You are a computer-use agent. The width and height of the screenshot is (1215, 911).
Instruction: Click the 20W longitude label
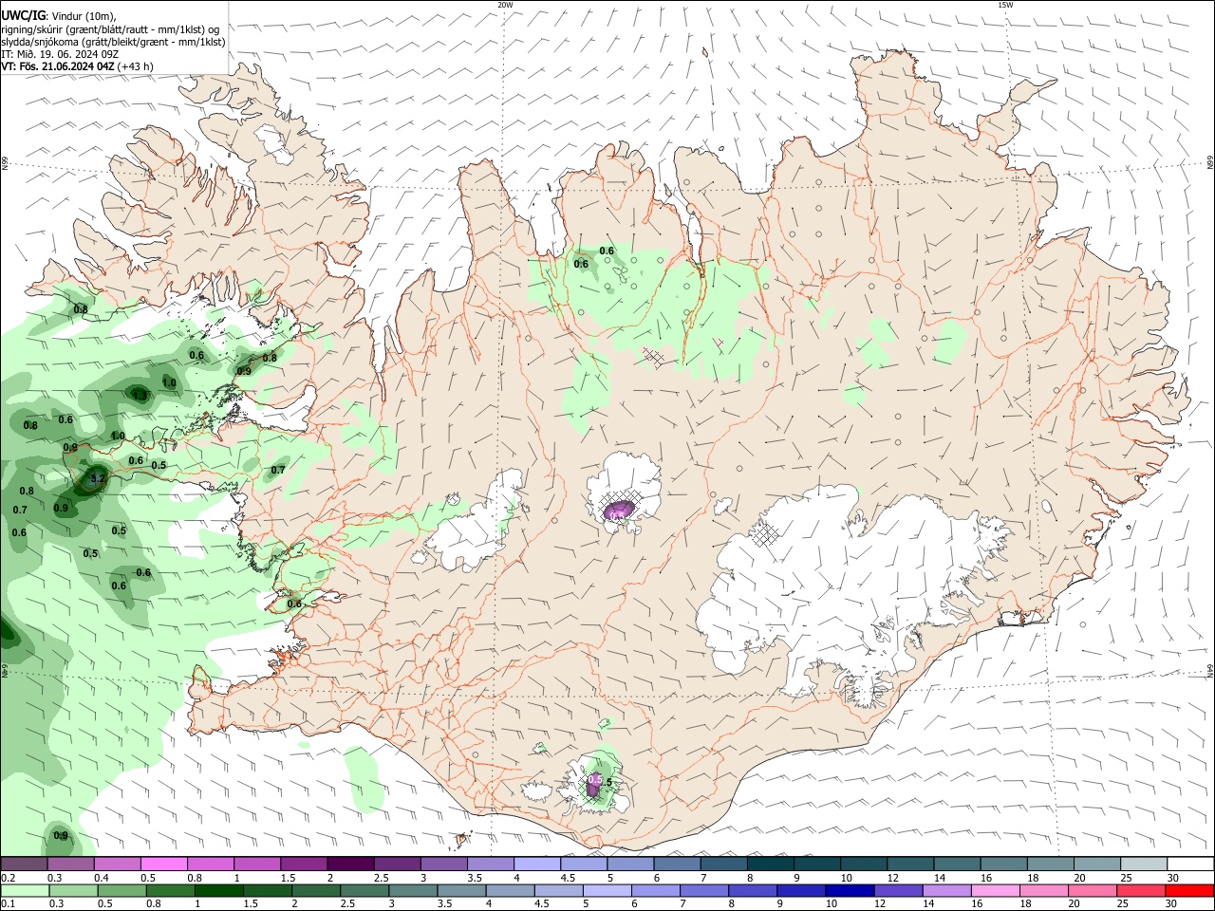point(505,5)
